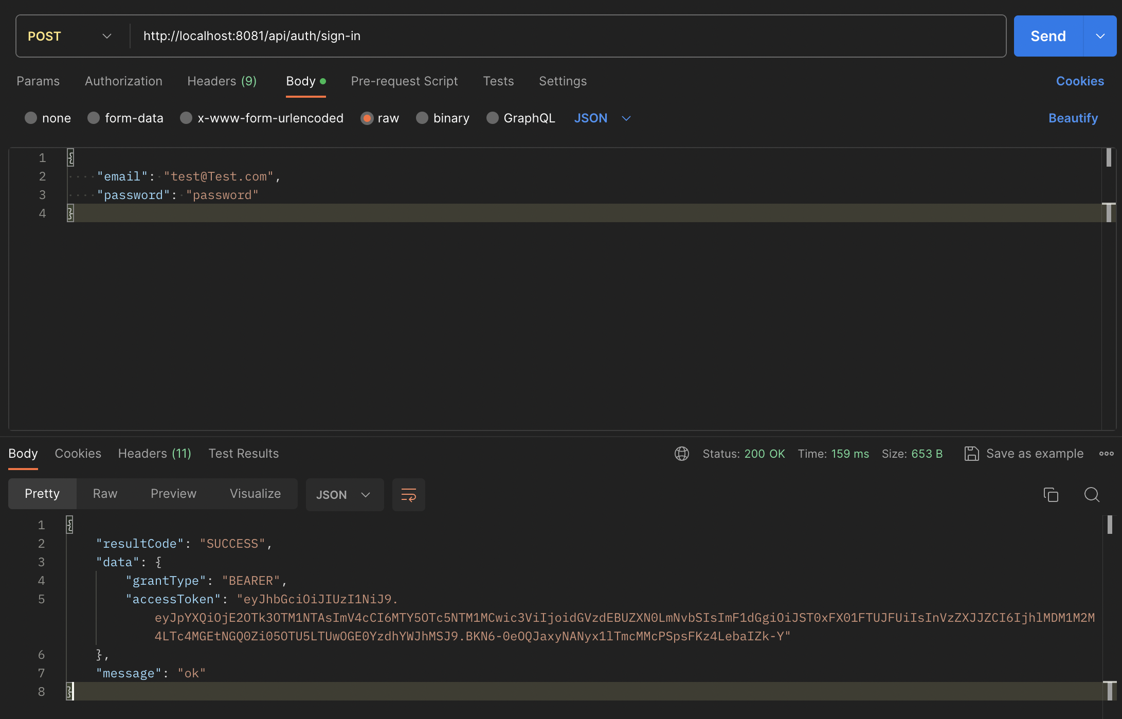This screenshot has height=719, width=1122.
Task: Switch to the Authorization tab
Action: coord(123,81)
